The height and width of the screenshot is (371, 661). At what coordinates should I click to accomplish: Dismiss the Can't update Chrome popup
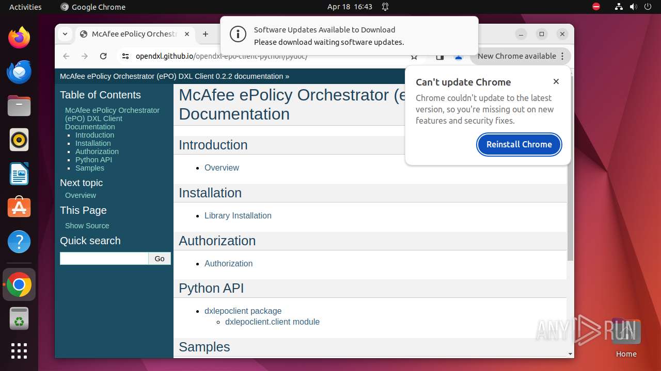click(x=556, y=81)
